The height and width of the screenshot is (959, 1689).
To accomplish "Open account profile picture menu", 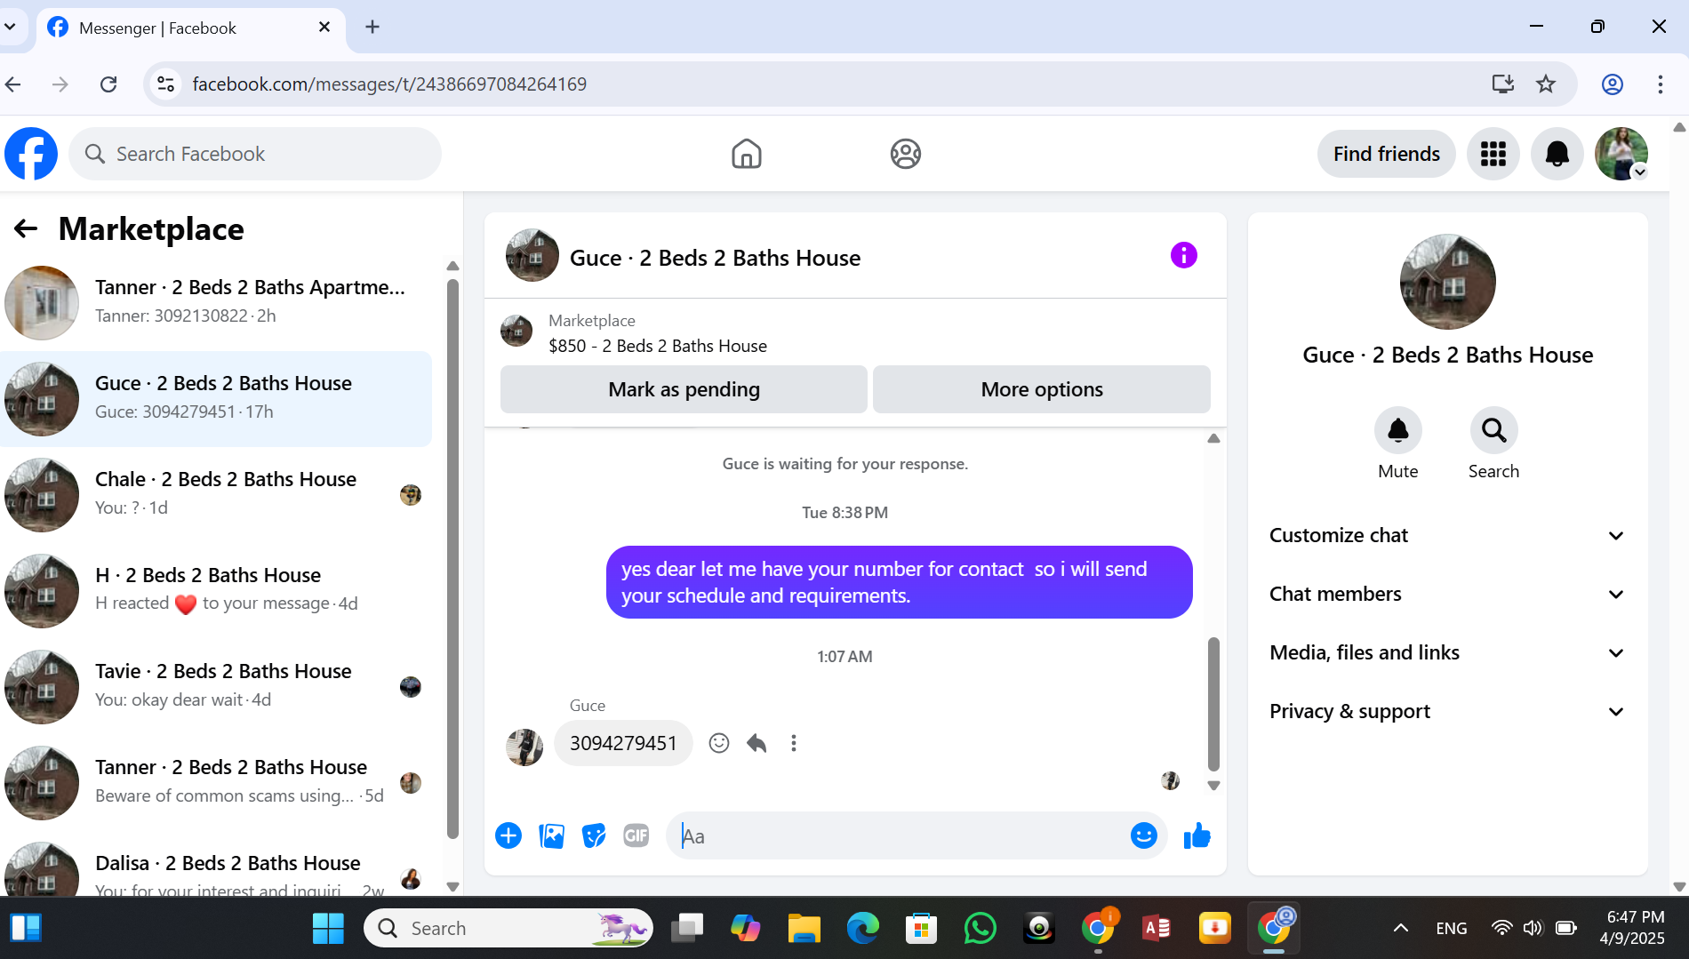I will pyautogui.click(x=1621, y=154).
